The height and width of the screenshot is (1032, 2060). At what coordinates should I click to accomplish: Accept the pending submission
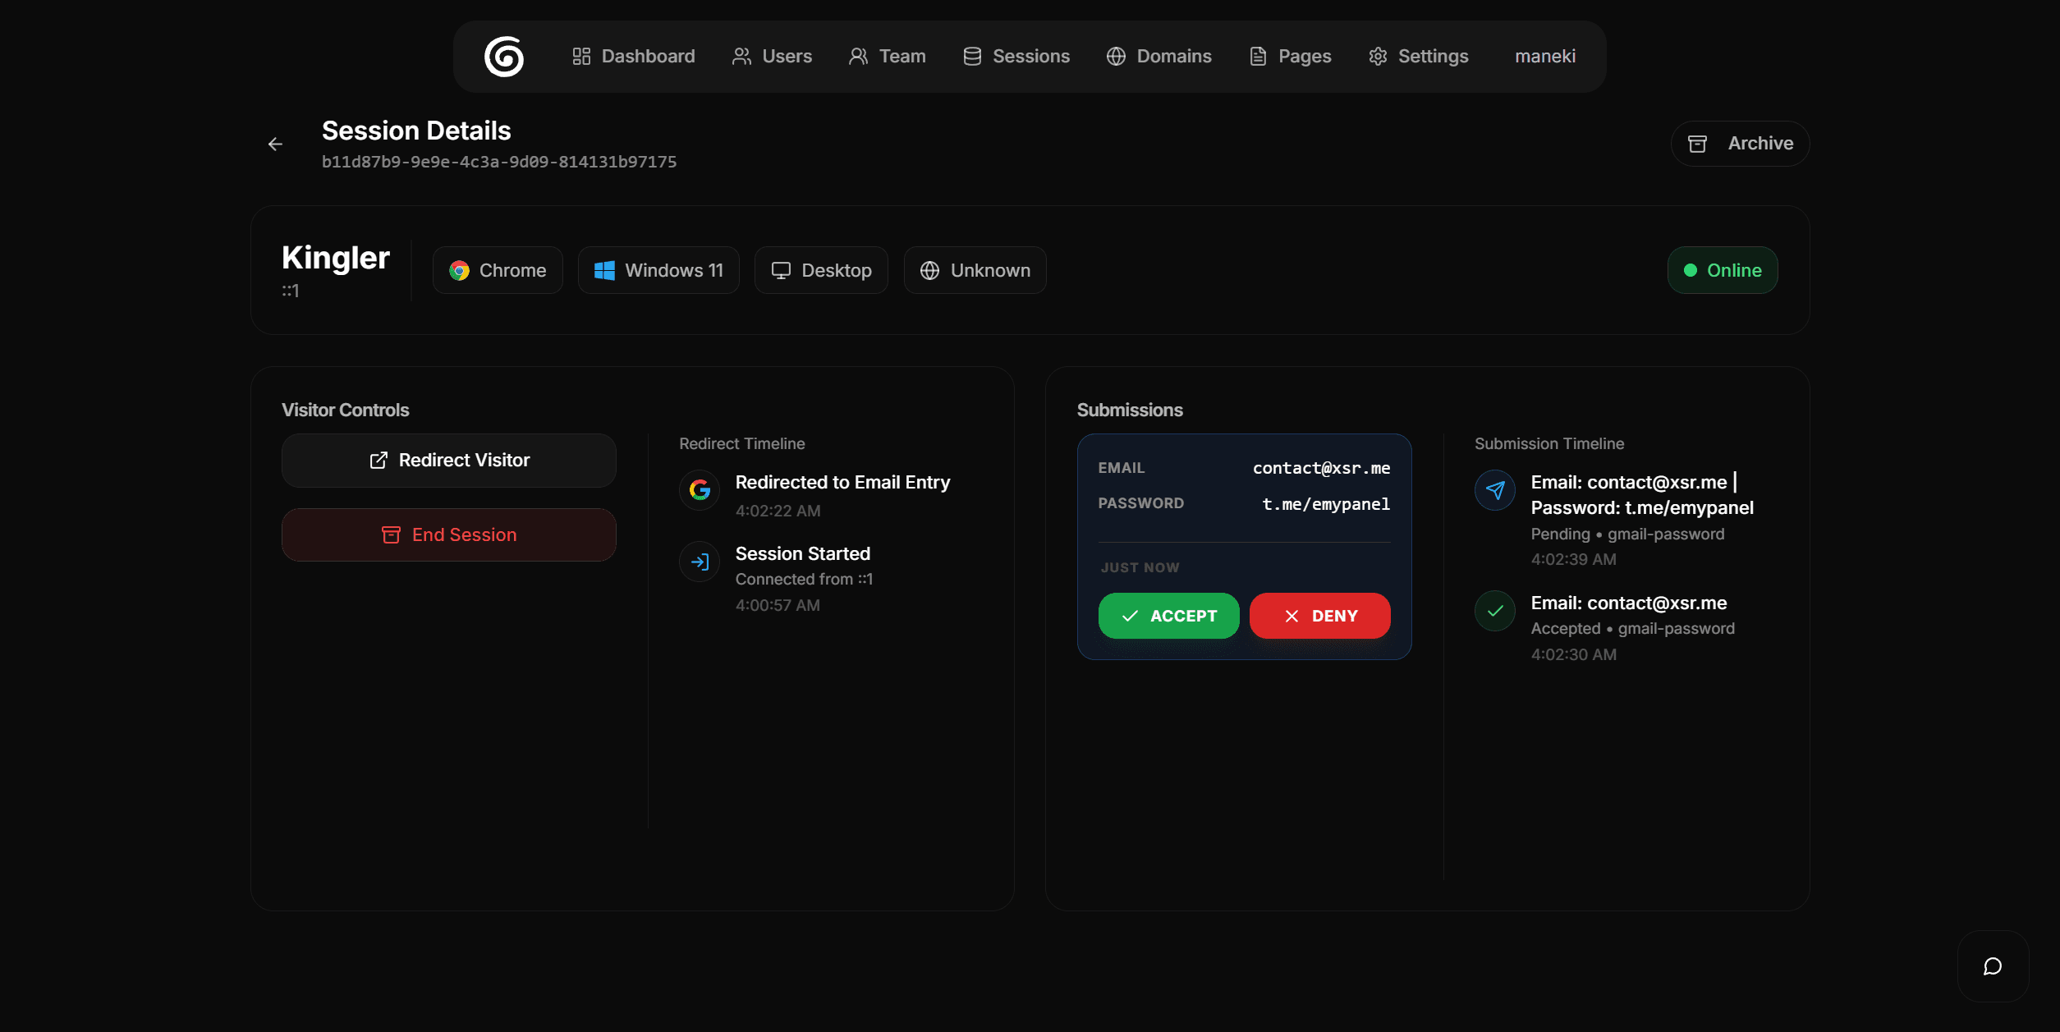coord(1168,616)
